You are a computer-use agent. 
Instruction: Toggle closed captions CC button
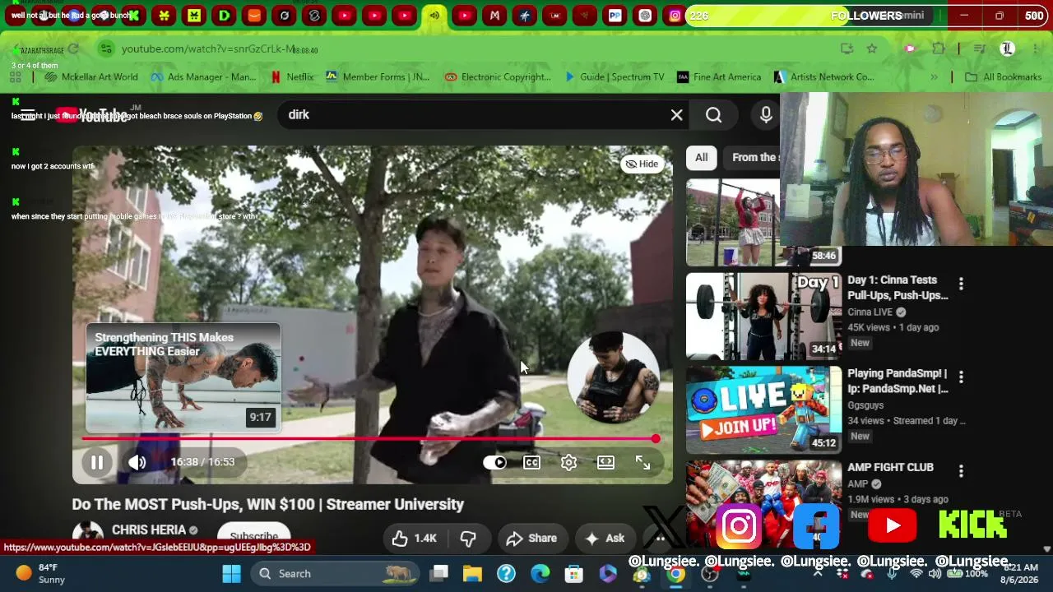[531, 463]
